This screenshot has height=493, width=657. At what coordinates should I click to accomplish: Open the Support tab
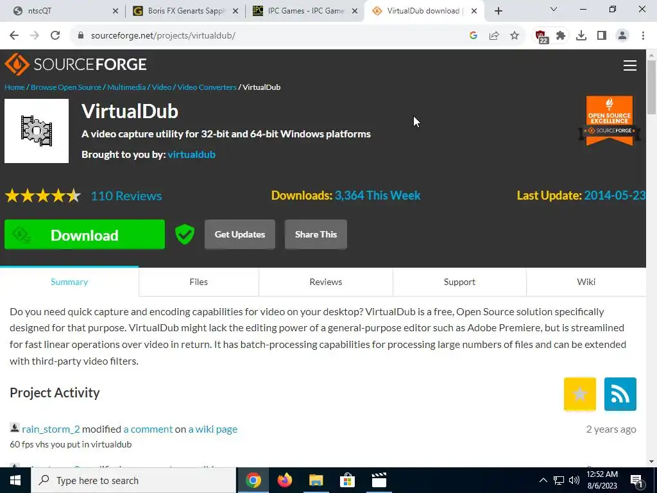459,282
